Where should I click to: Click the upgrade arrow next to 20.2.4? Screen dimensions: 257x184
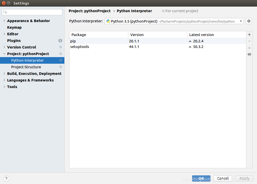(190, 41)
